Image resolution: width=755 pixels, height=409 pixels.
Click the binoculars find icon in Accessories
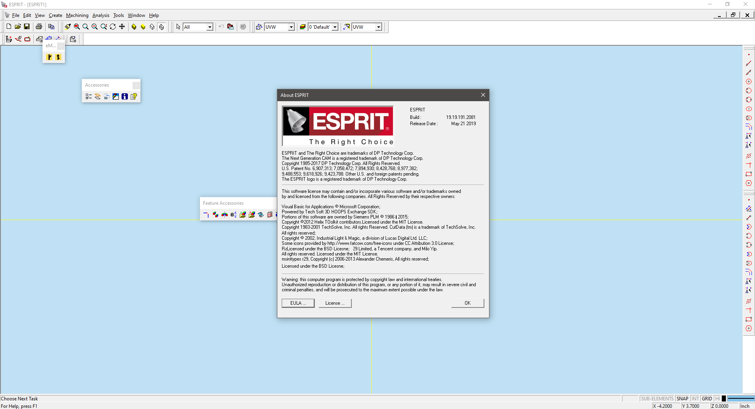[x=107, y=96]
